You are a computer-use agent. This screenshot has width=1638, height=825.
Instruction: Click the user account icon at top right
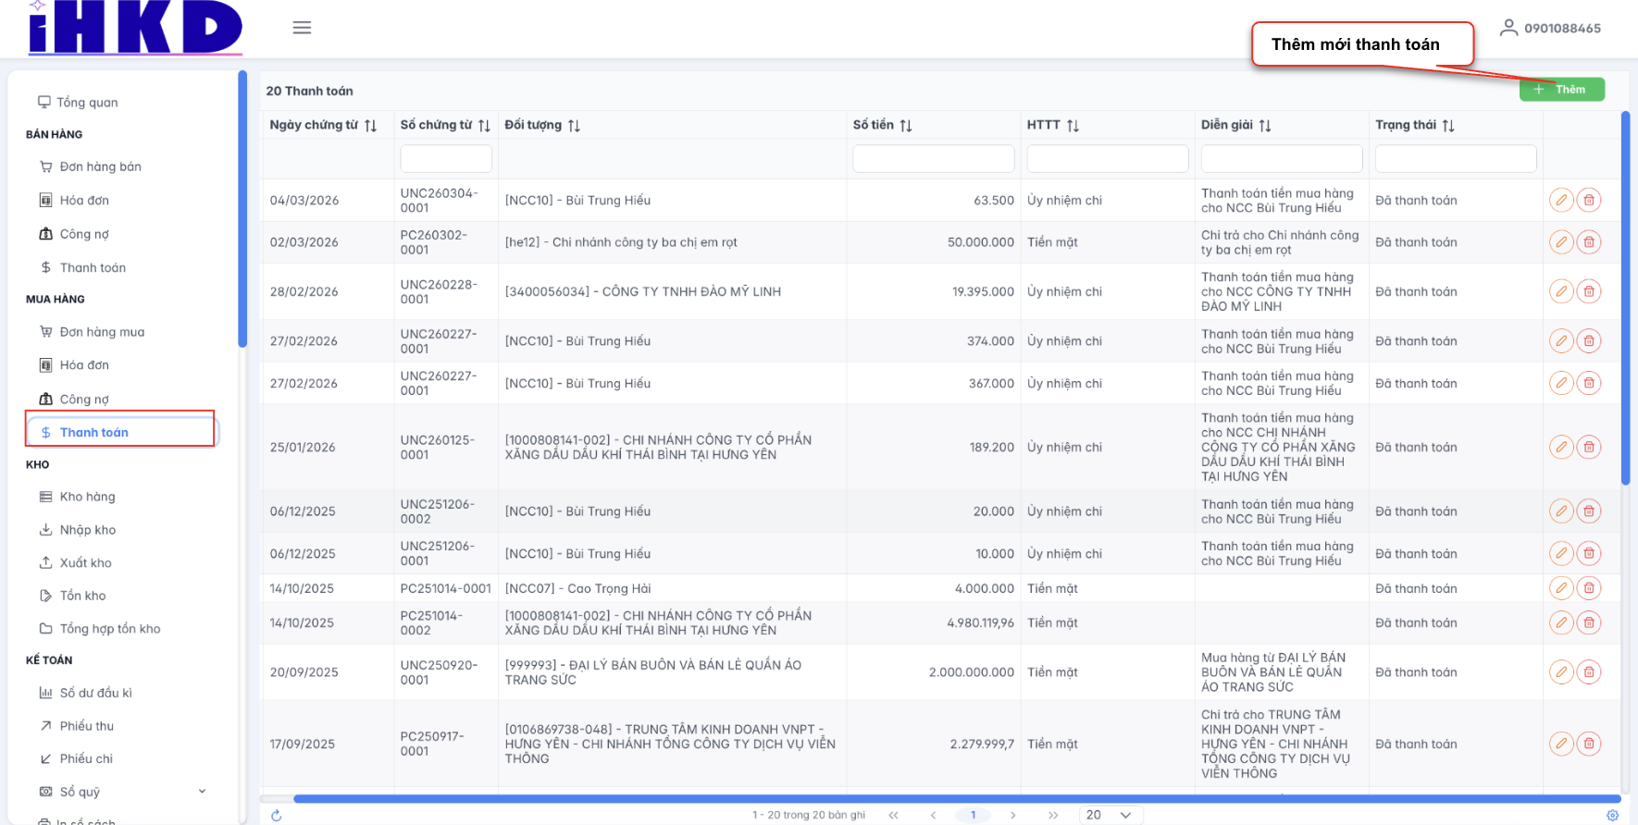1508,28
